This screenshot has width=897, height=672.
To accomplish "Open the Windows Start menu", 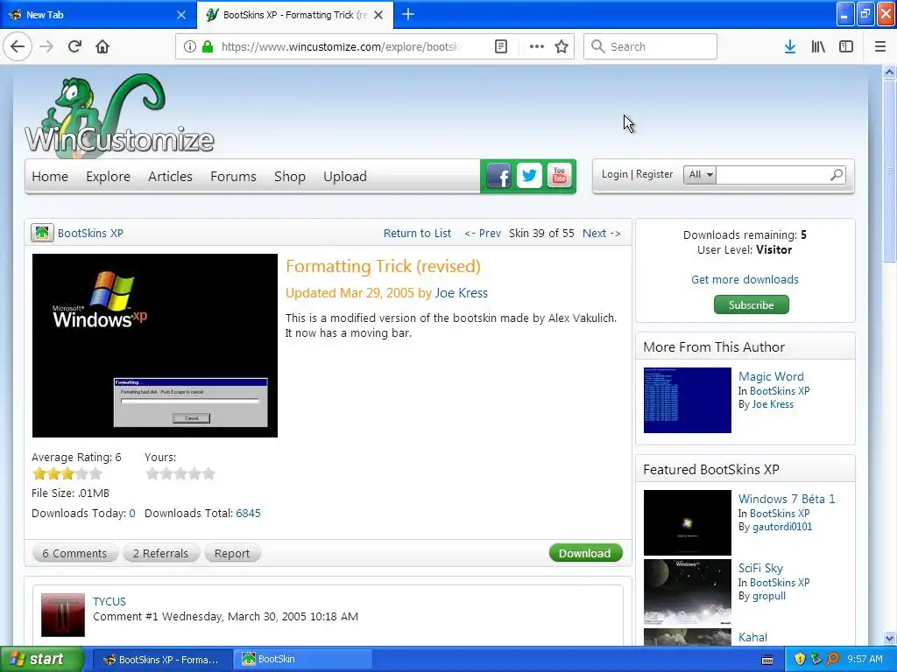I will pos(42,659).
